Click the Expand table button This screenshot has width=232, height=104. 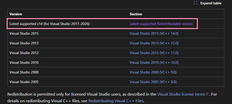pyautogui.click(x=208, y=3)
